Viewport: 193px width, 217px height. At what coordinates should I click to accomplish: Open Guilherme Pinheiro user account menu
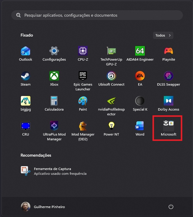click(43, 207)
